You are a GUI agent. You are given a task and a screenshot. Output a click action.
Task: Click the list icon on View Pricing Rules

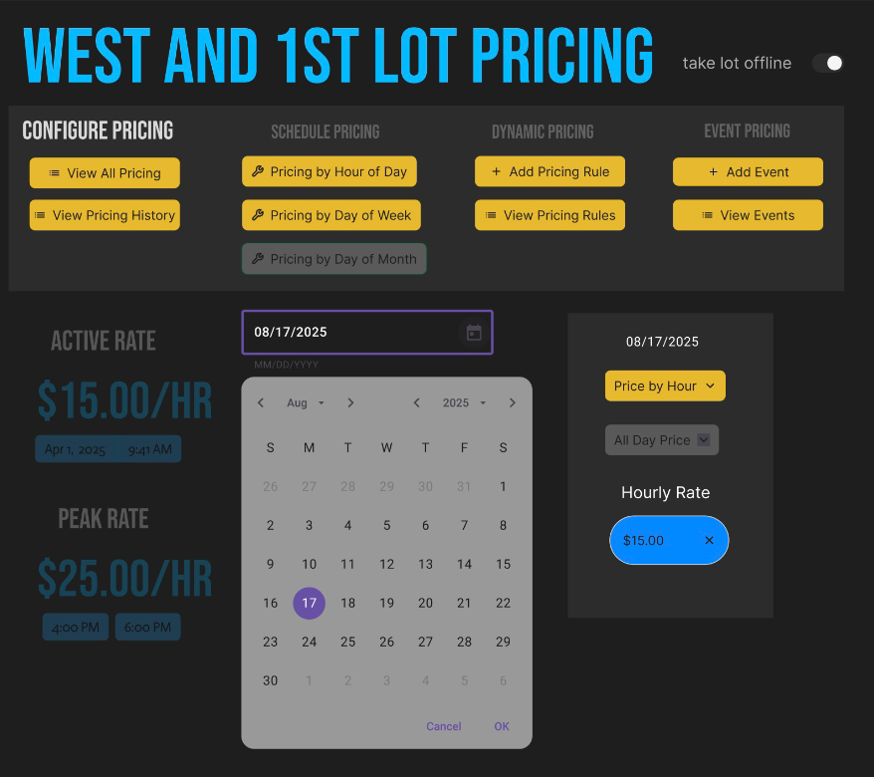489,215
